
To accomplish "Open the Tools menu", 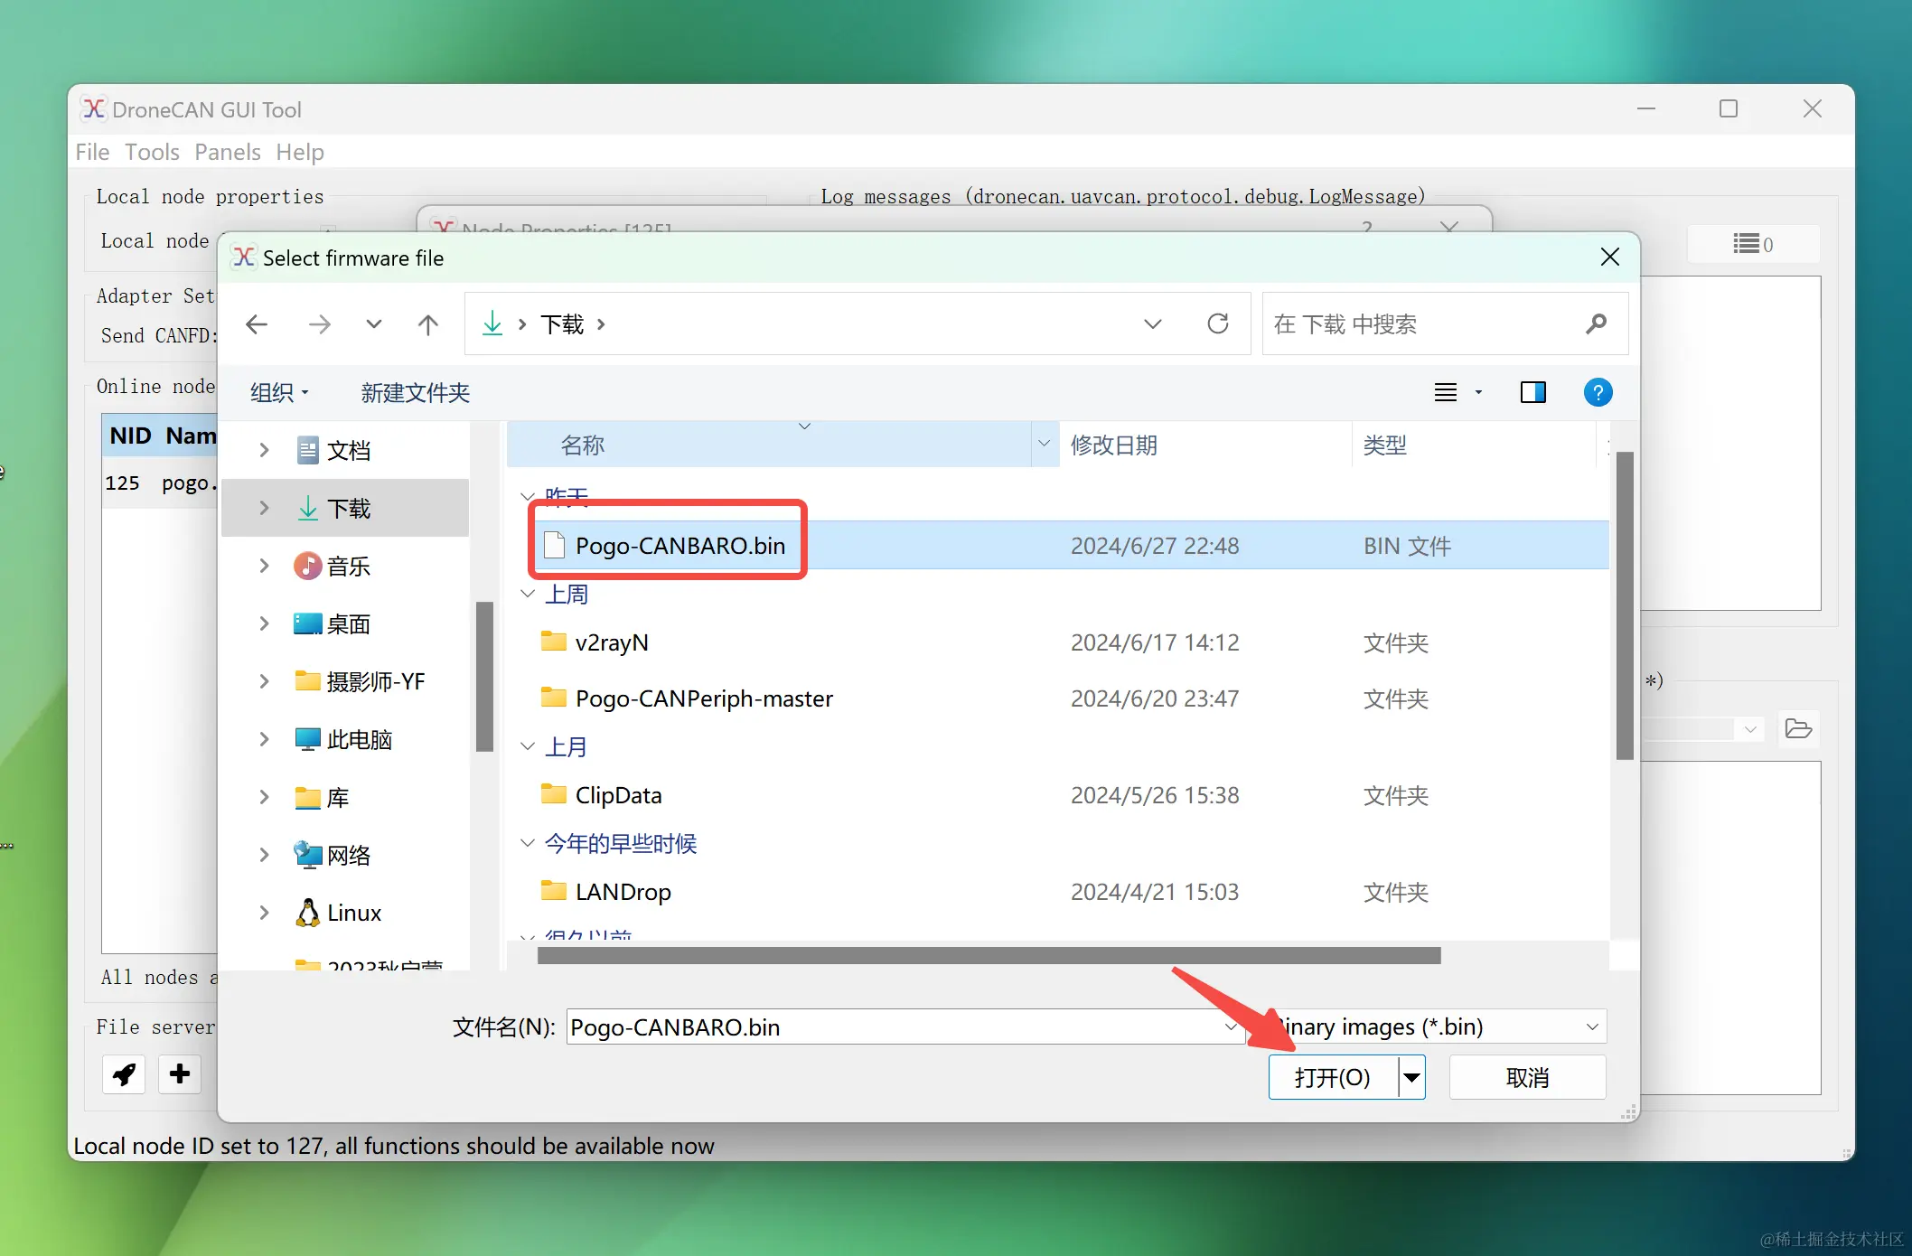I will click(x=152, y=152).
